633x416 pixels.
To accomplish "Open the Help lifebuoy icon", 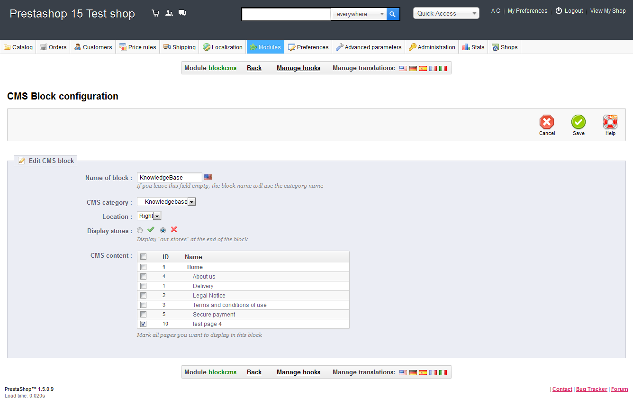I will pos(610,122).
